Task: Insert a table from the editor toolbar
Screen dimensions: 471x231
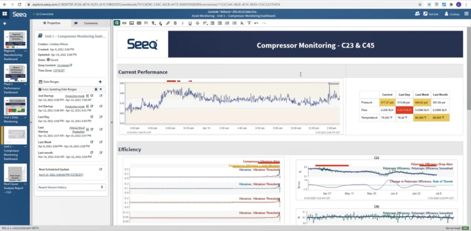Action: tap(139, 23)
